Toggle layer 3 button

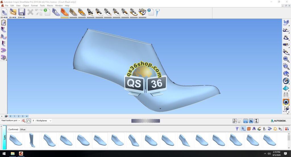pyautogui.click(x=23, y=116)
